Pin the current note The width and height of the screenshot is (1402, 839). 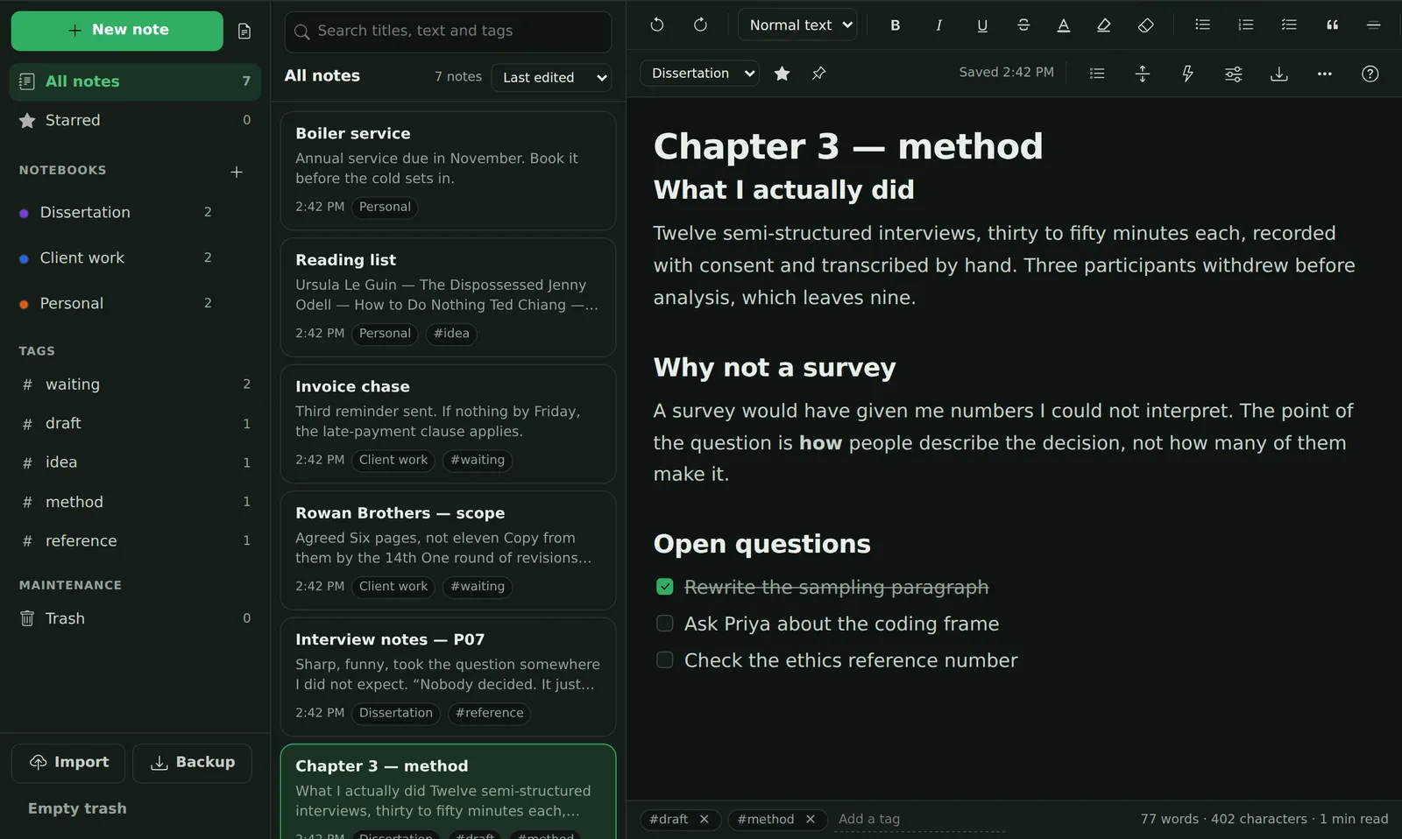(819, 74)
